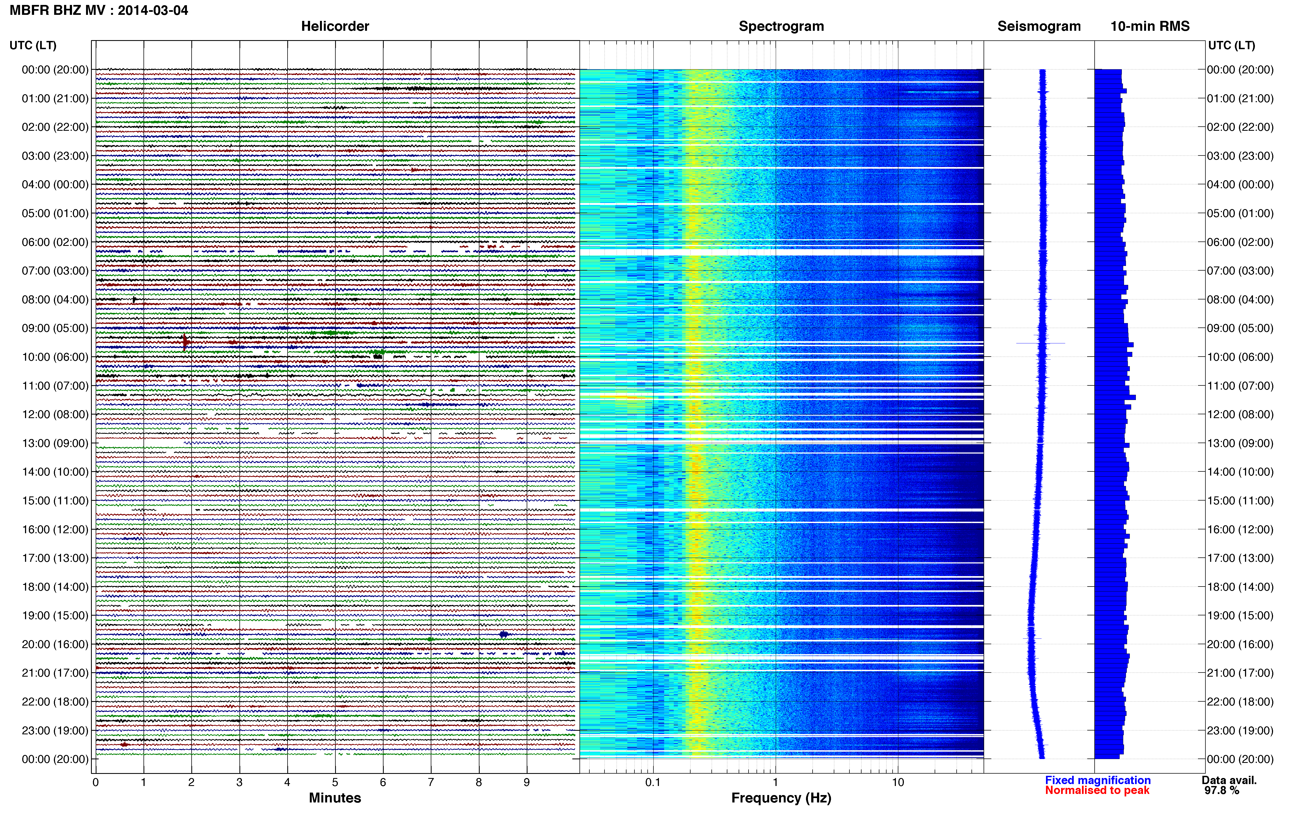Select the 'Frequency (Hz)' axis title
The image size is (1303, 814).
[781, 798]
